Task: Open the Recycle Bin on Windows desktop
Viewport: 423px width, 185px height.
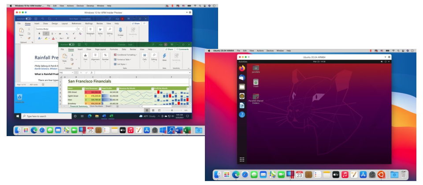Action: (x=19, y=98)
